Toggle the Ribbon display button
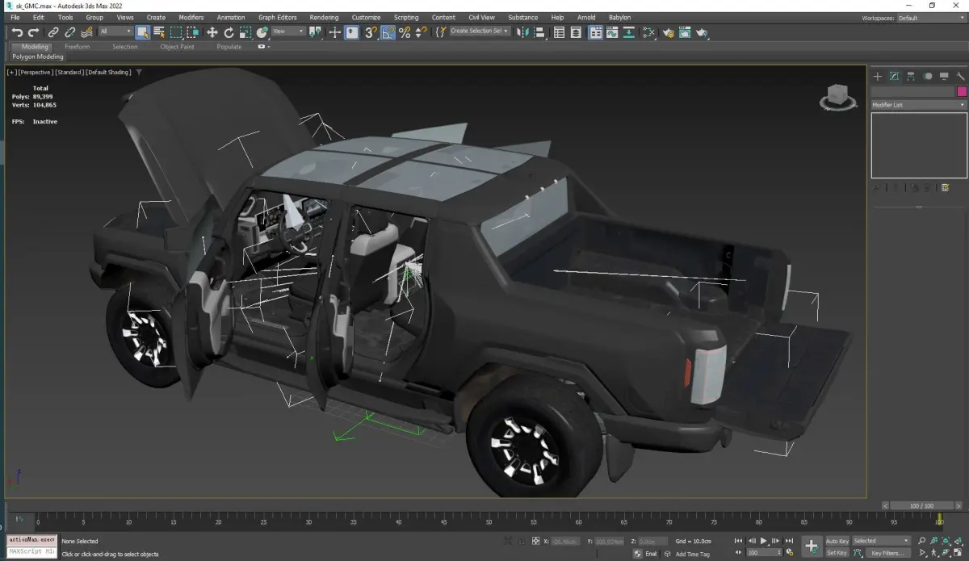 coord(595,32)
